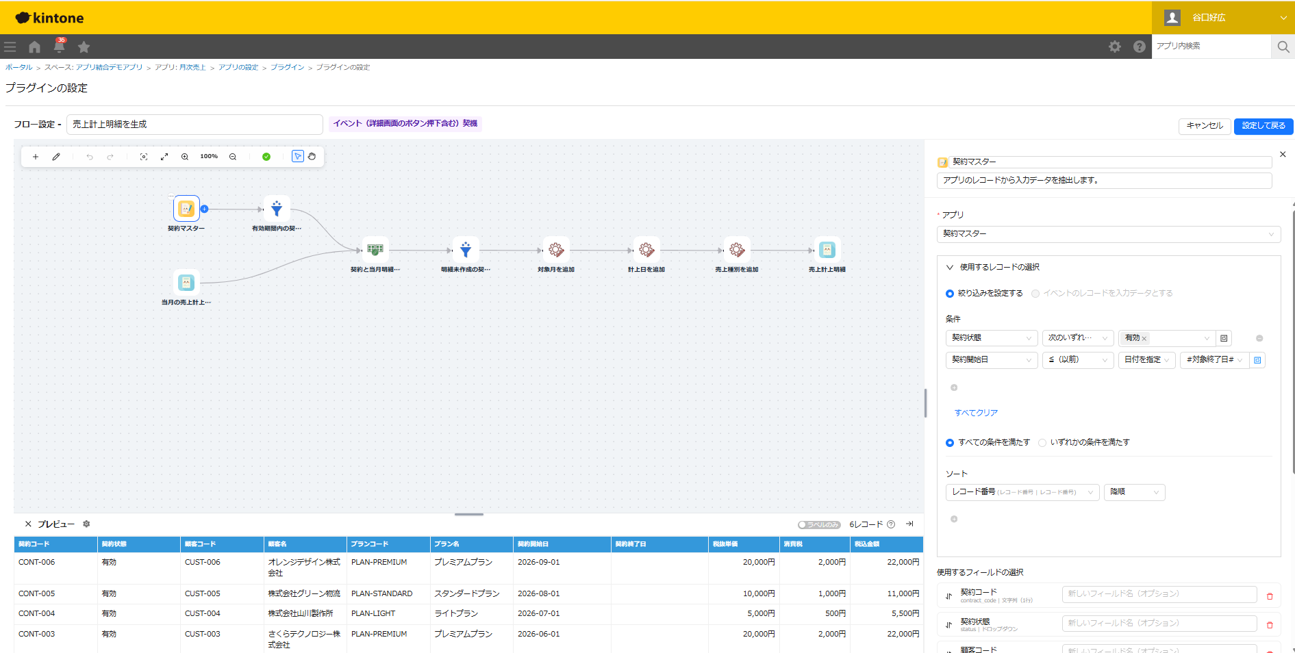Click the undo arrow in canvas toolbar

click(x=90, y=157)
